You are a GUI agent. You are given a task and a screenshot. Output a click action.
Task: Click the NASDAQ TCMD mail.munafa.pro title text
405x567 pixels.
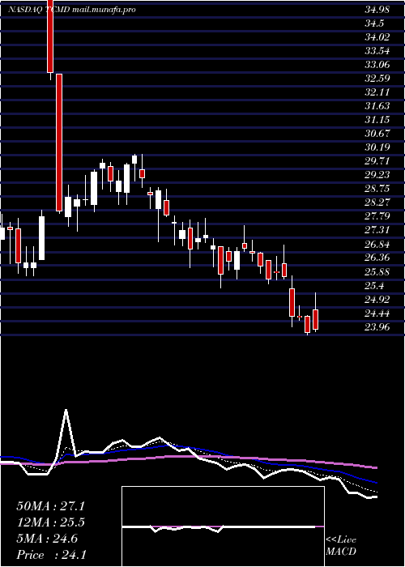(71, 10)
